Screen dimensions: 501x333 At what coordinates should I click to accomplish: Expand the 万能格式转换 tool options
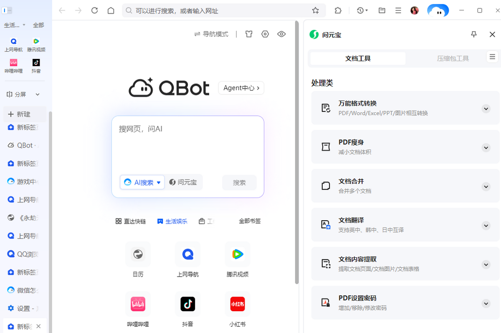click(x=486, y=109)
